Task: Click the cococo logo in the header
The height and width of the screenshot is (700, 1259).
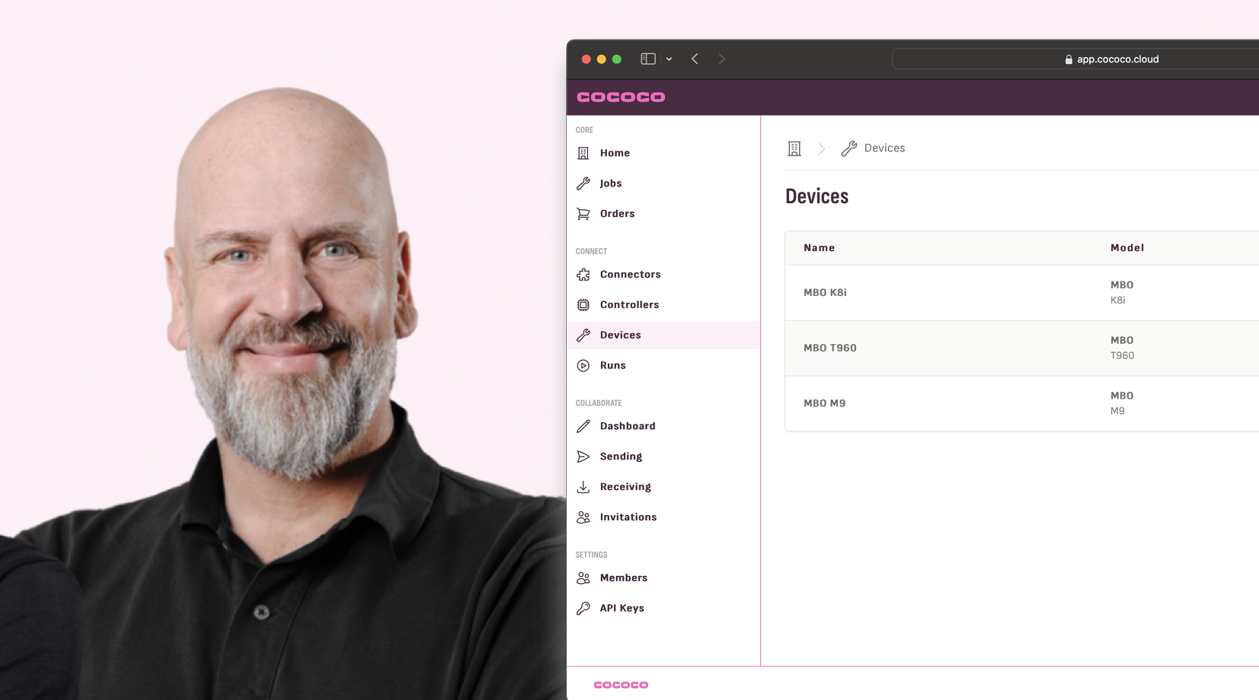Action: [621, 97]
